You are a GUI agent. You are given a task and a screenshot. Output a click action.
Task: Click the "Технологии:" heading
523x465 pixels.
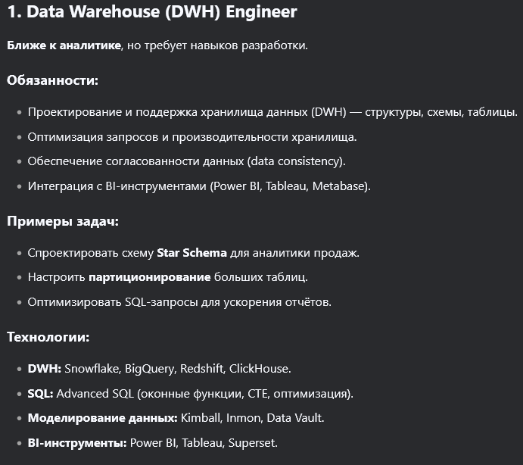(48, 337)
